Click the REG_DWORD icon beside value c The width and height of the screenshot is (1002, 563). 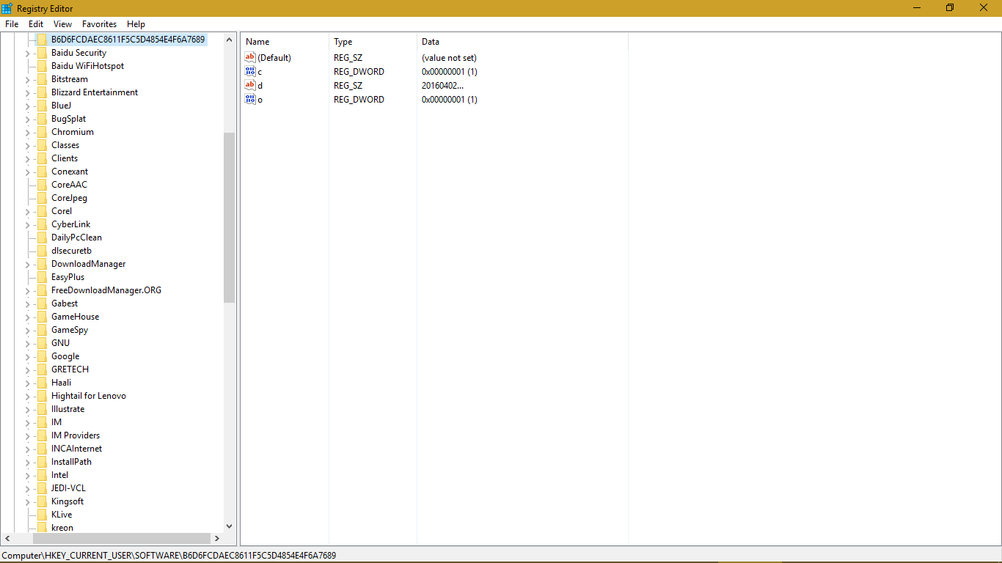(249, 71)
